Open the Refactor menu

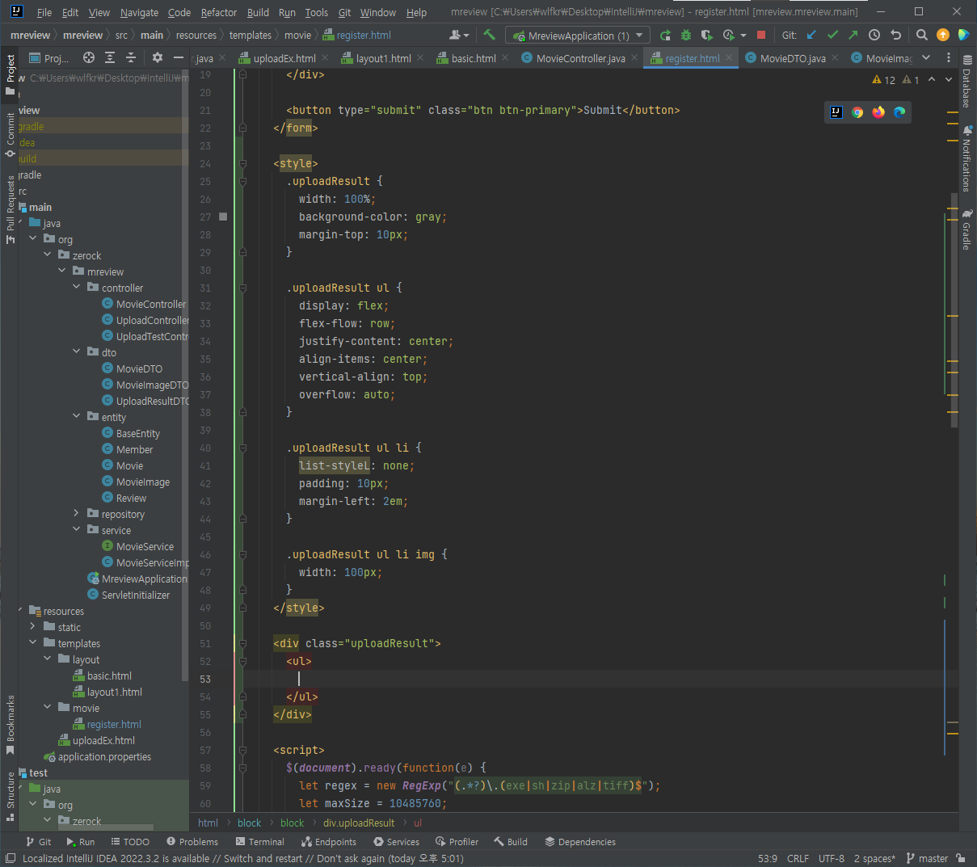coord(218,12)
